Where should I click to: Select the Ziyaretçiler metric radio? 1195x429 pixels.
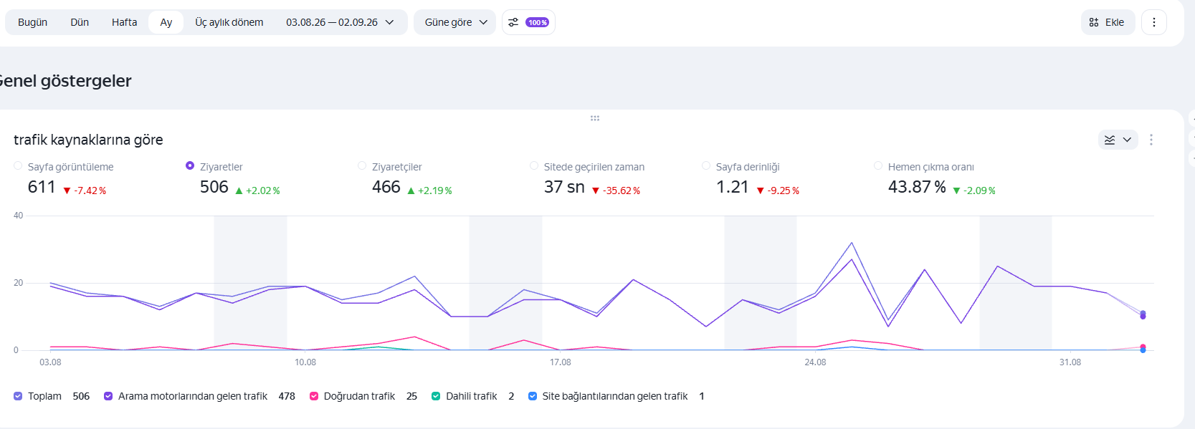(x=362, y=165)
